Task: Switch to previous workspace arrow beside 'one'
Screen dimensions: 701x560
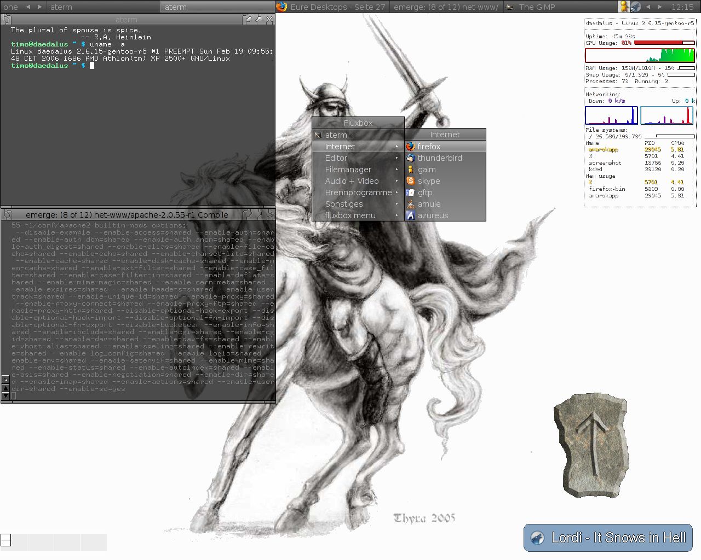Action: point(28,7)
